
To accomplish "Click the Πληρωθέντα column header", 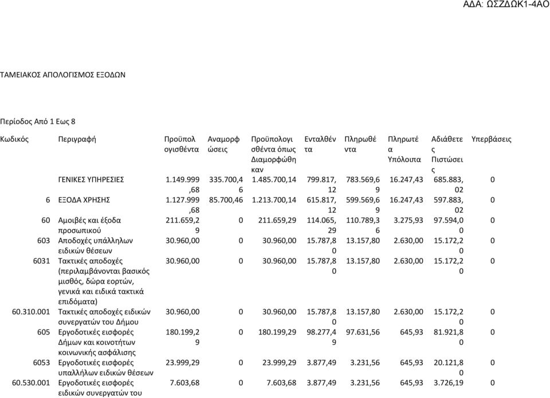I will [x=360, y=144].
